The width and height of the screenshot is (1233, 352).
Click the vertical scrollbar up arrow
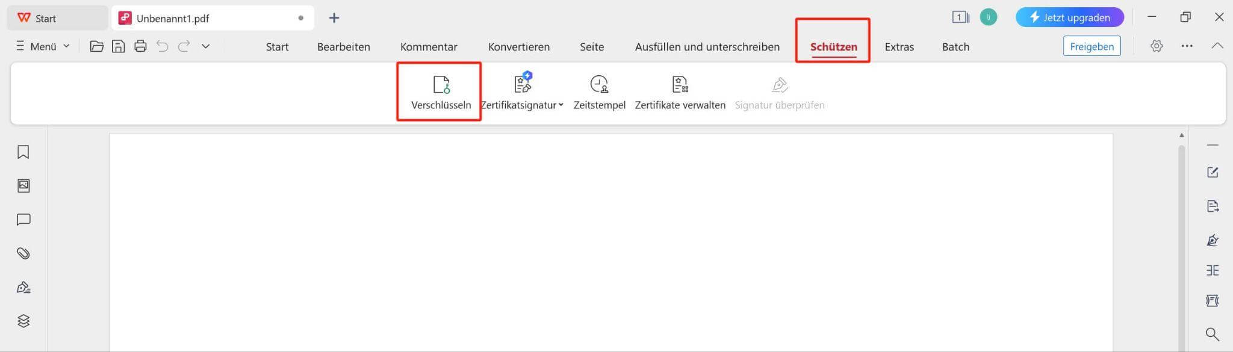(1181, 135)
